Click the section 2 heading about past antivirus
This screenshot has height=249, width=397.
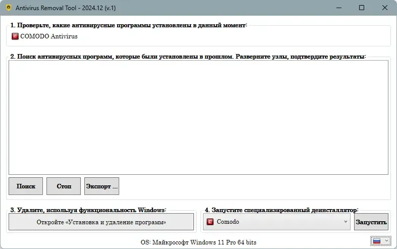[x=188, y=57]
